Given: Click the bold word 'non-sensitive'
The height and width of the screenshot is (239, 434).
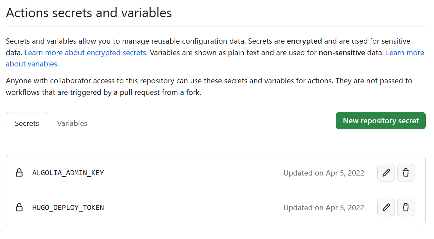Looking at the screenshot, I should click(x=341, y=53).
